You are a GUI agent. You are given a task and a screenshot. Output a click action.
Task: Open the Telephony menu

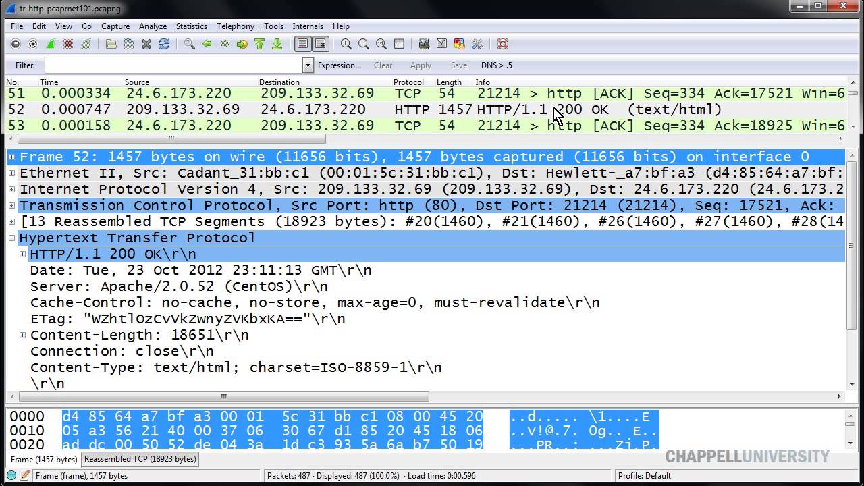click(x=236, y=26)
